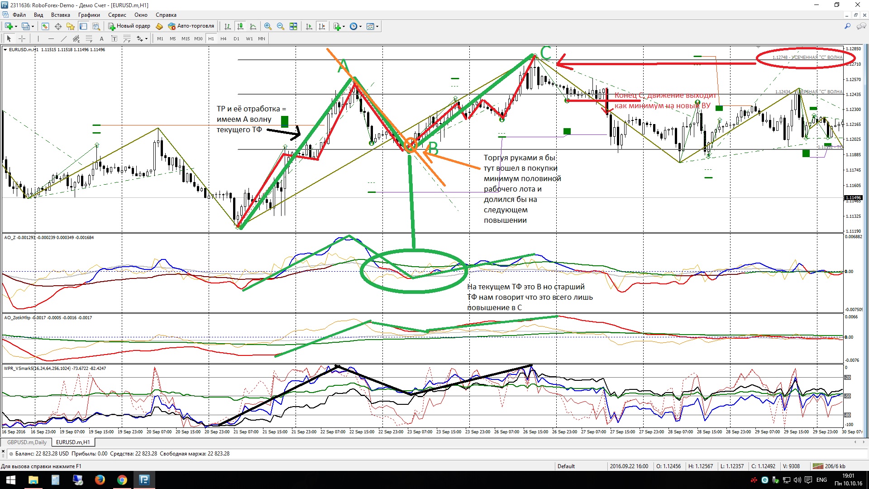
Task: Open the Profiles icon in toolbar
Action: coord(26,26)
